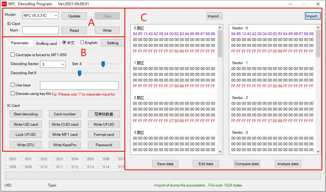Toggle the S04 sector checkbox
The image size is (326, 192).
click(69, 159)
